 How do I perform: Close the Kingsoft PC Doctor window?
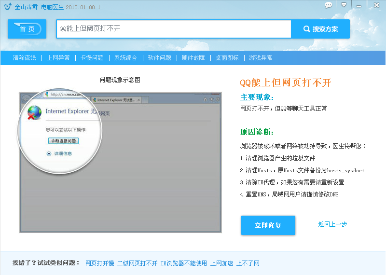(x=376, y=5)
